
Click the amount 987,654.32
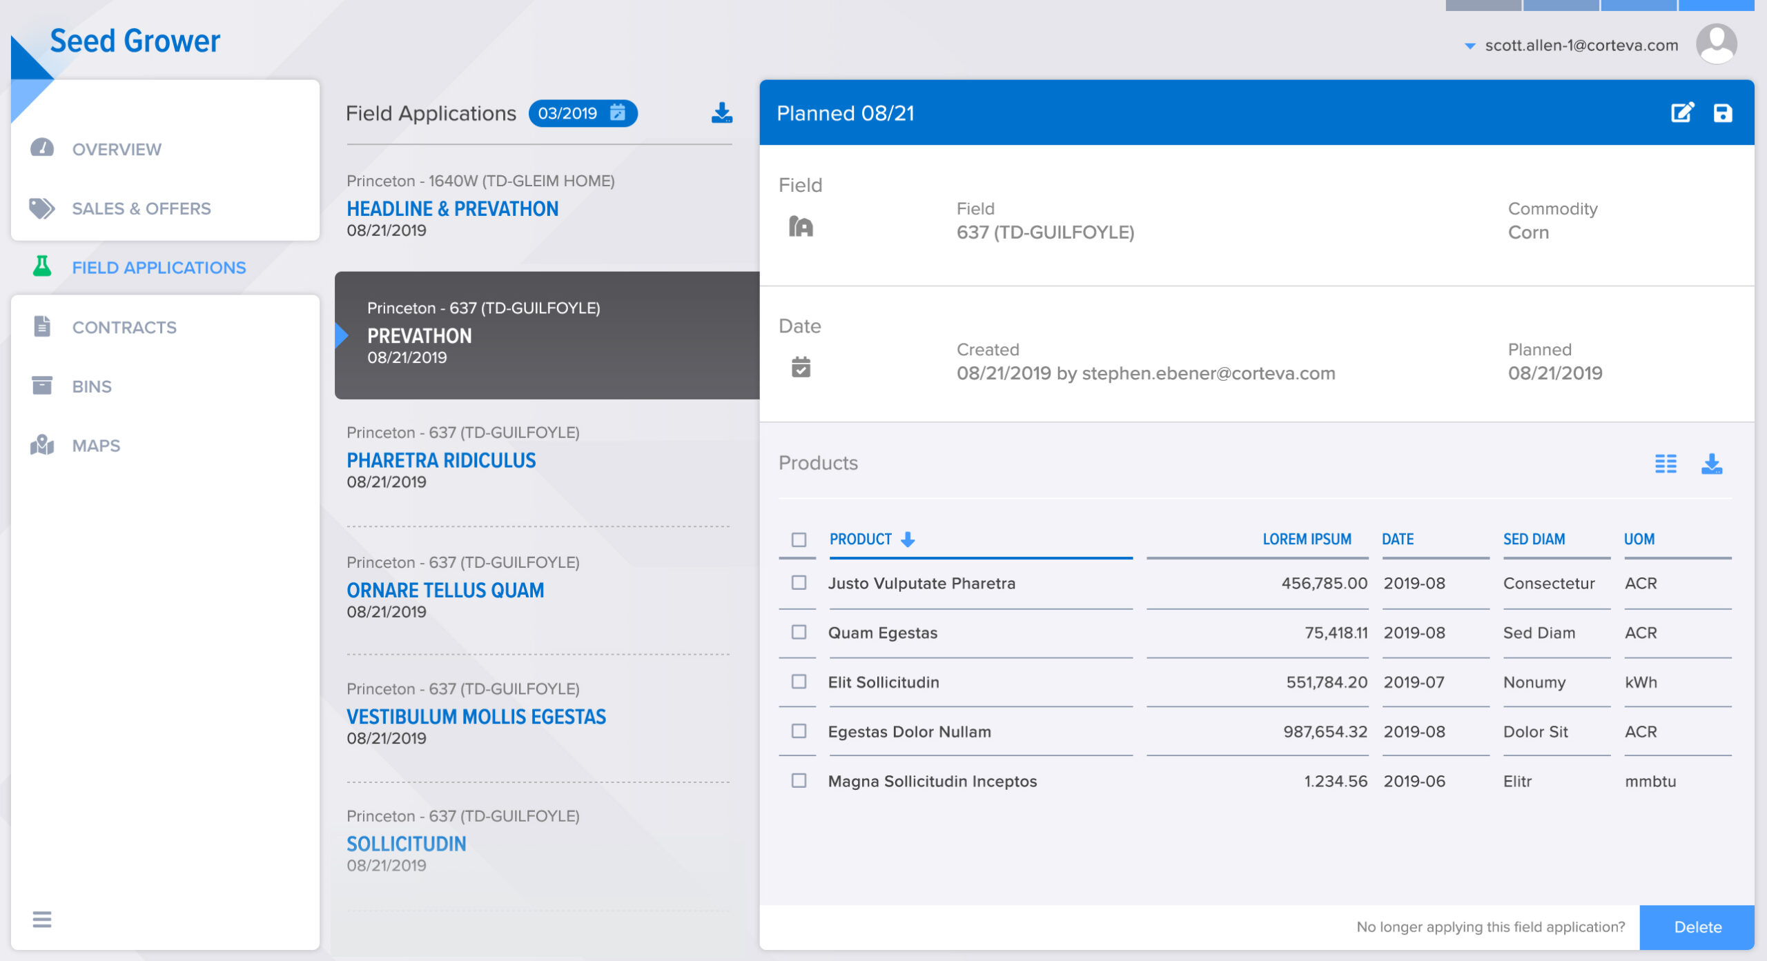[1325, 731]
